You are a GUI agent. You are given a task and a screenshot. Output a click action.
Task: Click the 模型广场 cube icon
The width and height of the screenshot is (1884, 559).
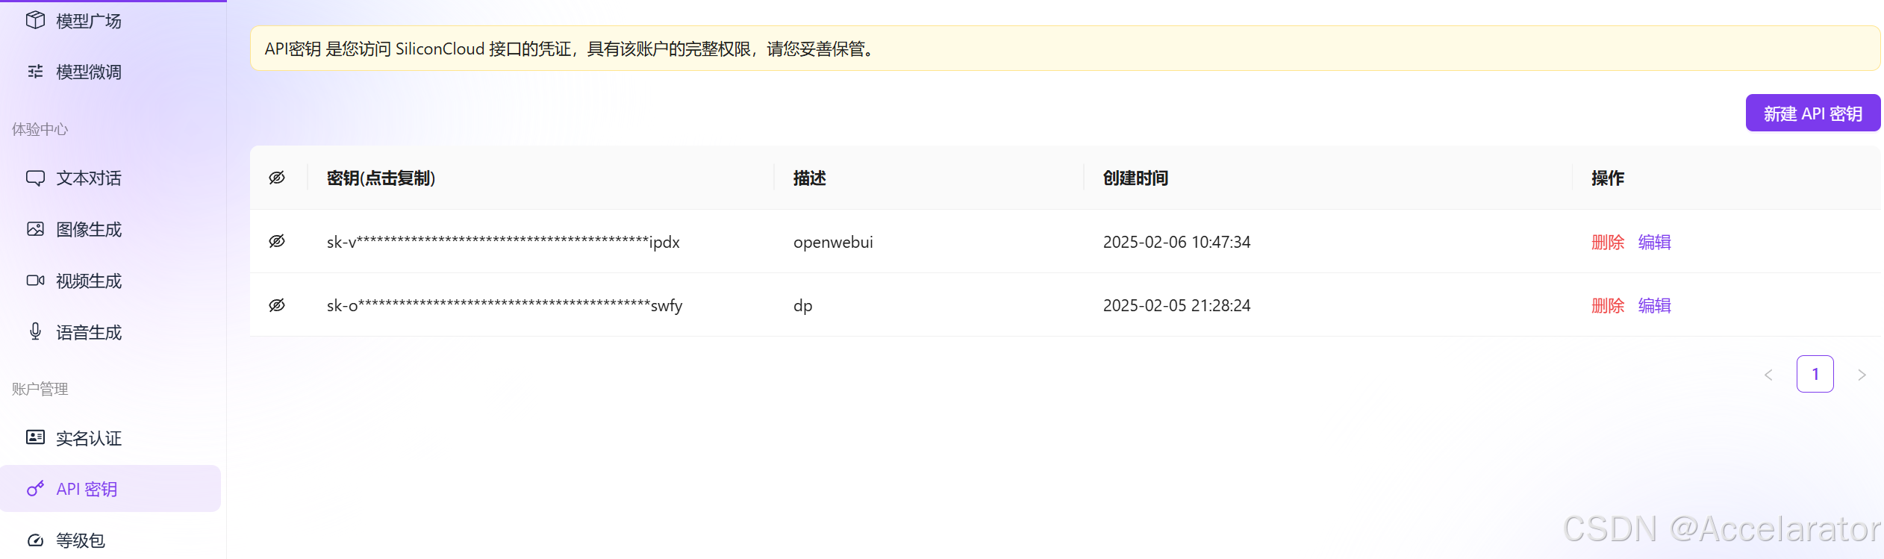(x=35, y=20)
